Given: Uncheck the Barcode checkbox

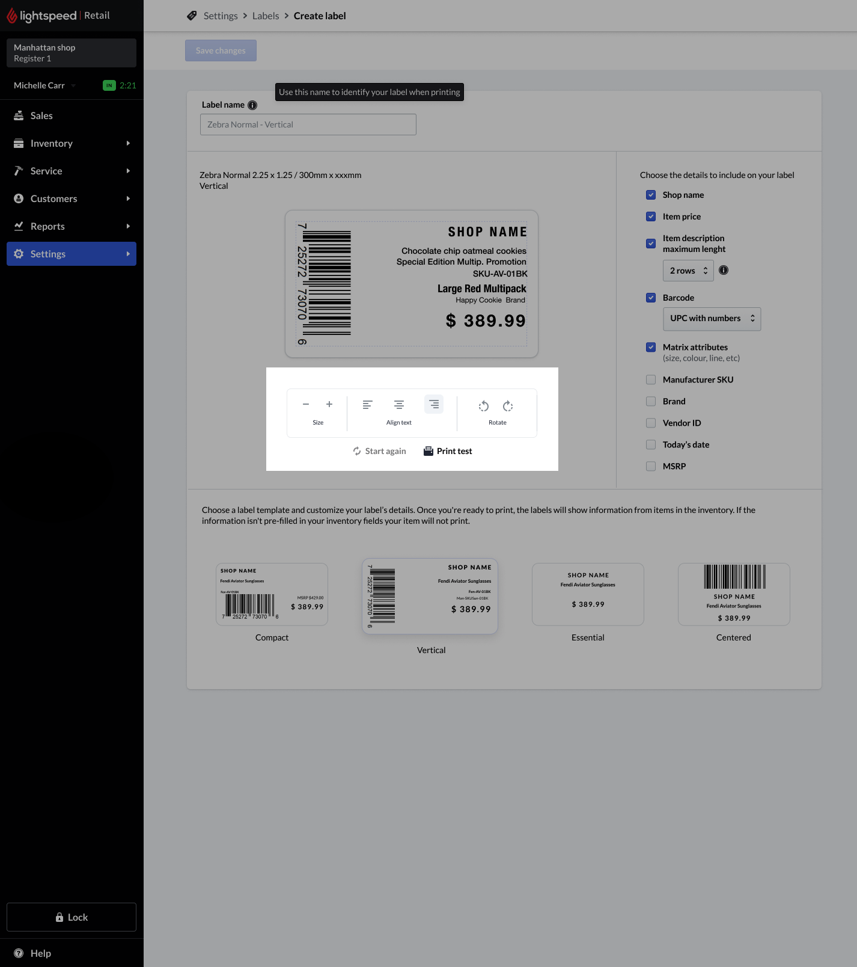Looking at the screenshot, I should tap(651, 298).
